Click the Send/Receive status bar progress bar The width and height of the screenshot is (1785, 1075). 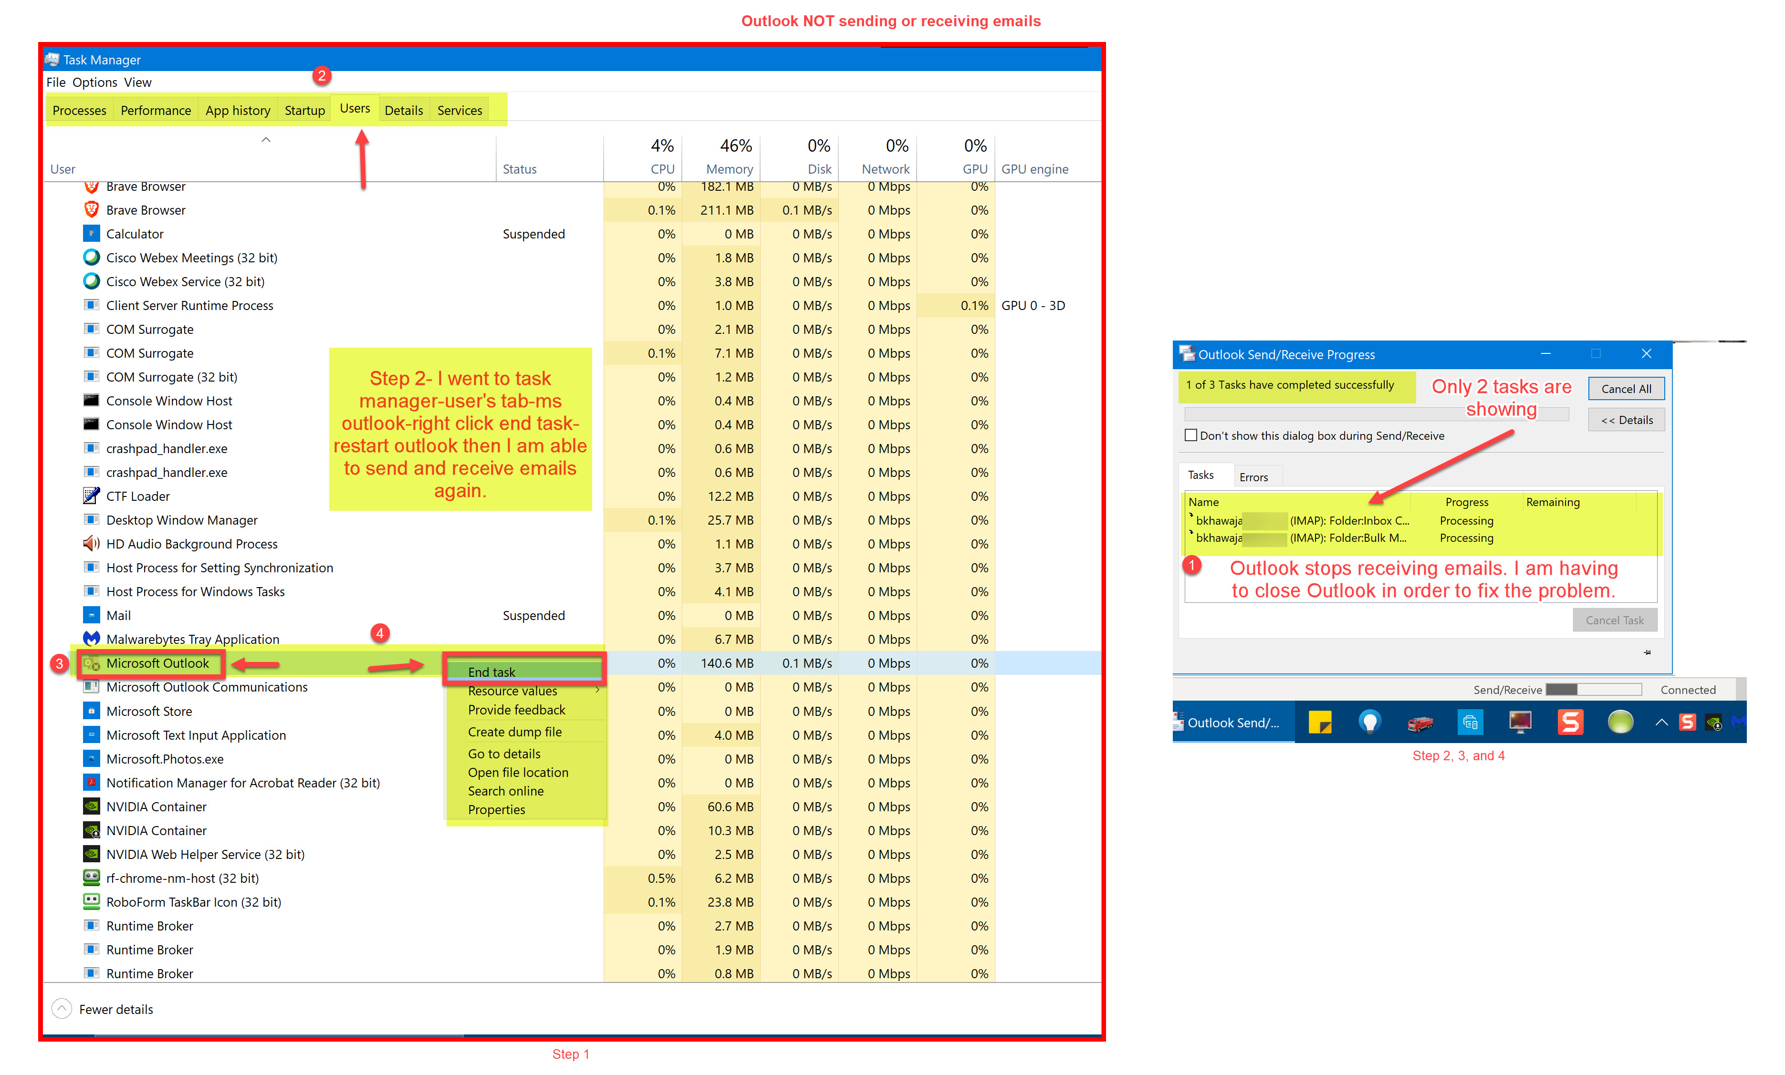[1593, 690]
